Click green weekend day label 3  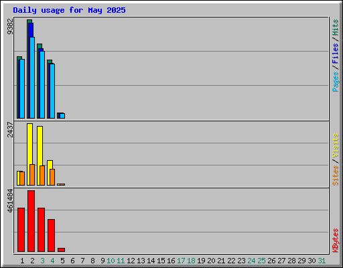[42, 261]
